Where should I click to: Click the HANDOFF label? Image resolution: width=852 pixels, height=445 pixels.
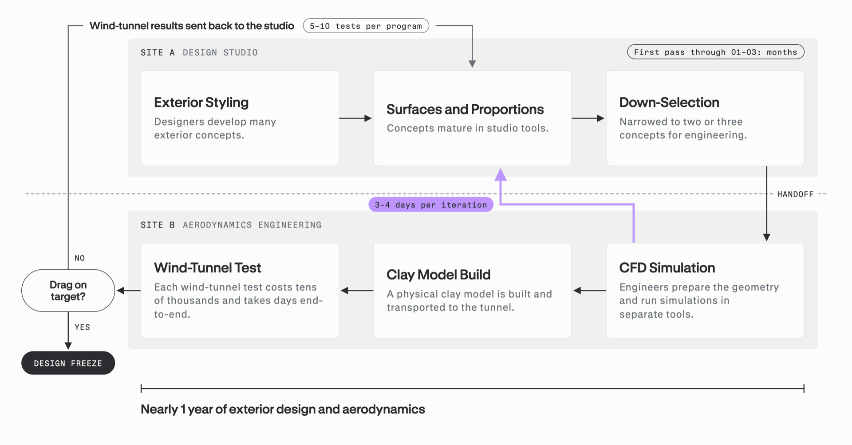795,194
